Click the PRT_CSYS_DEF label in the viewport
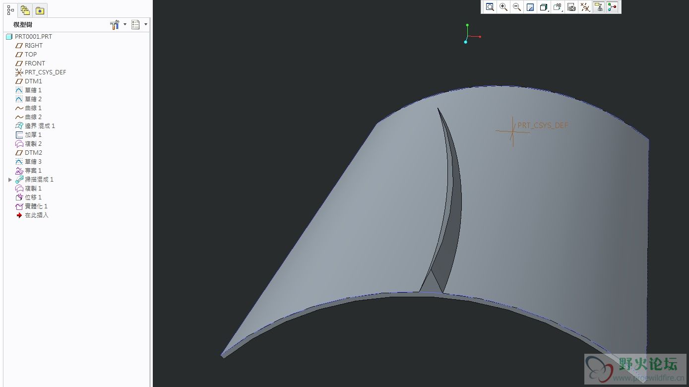This screenshot has width=689, height=387. coord(543,126)
